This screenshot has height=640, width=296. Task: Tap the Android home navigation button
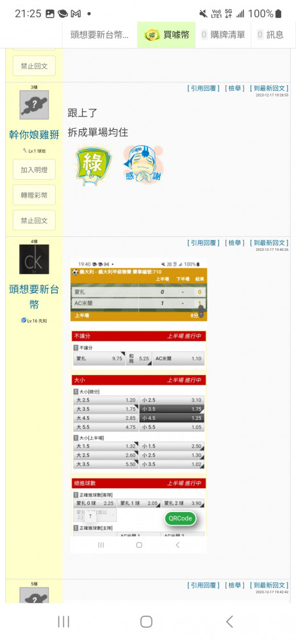(146, 621)
